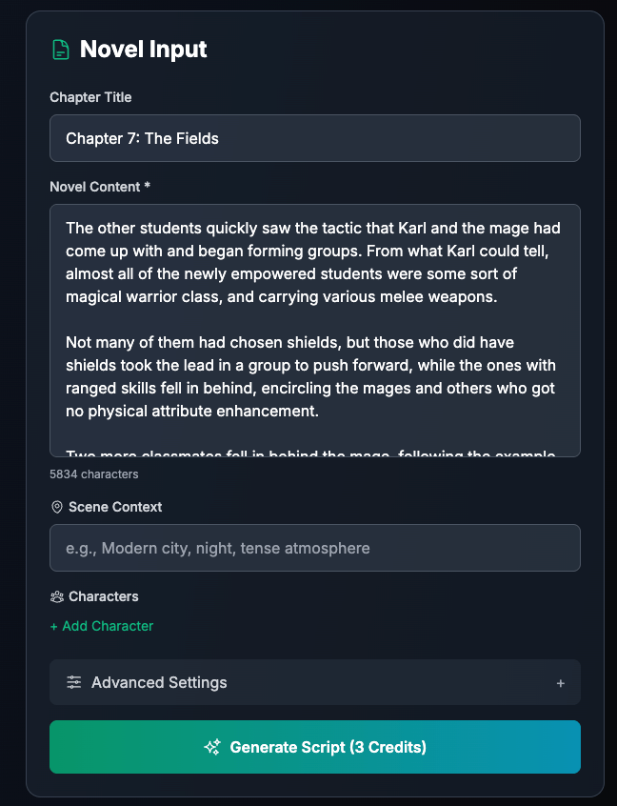
Task: Click the Chapter Title label
Action: [90, 97]
